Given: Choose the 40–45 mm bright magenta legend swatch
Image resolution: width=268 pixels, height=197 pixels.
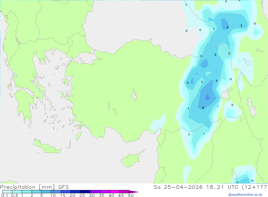Looking at the screenshot, I should (114, 192).
